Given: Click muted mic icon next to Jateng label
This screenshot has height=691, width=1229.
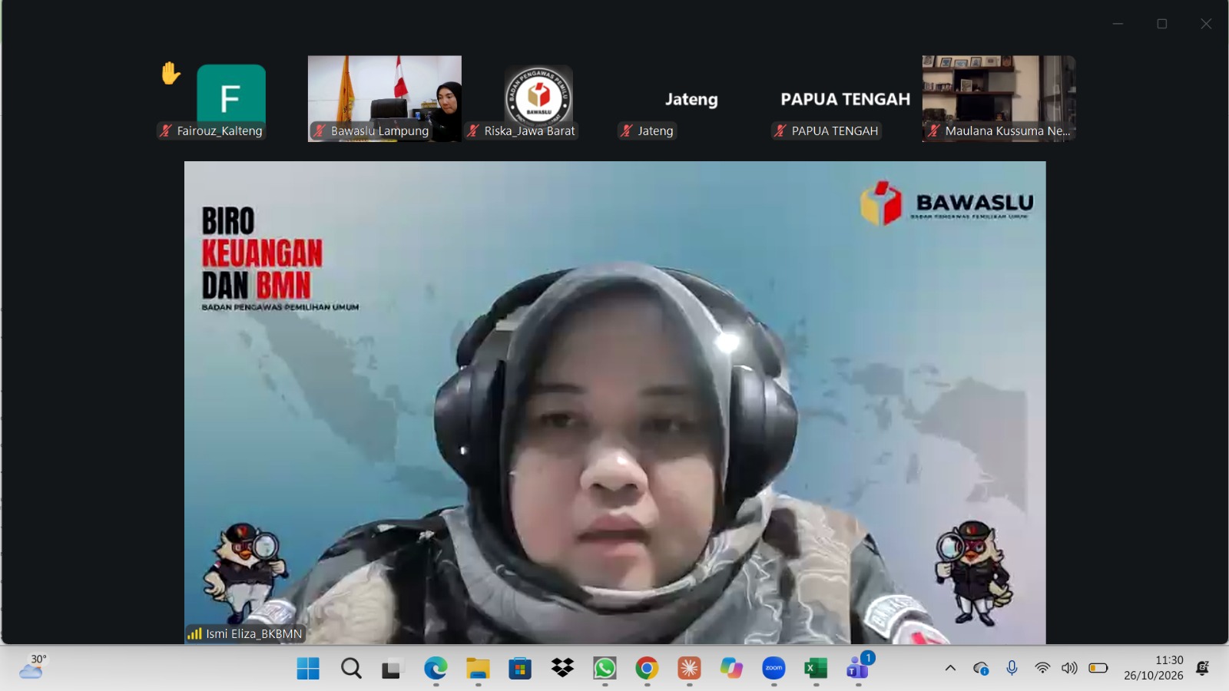Looking at the screenshot, I should point(627,131).
